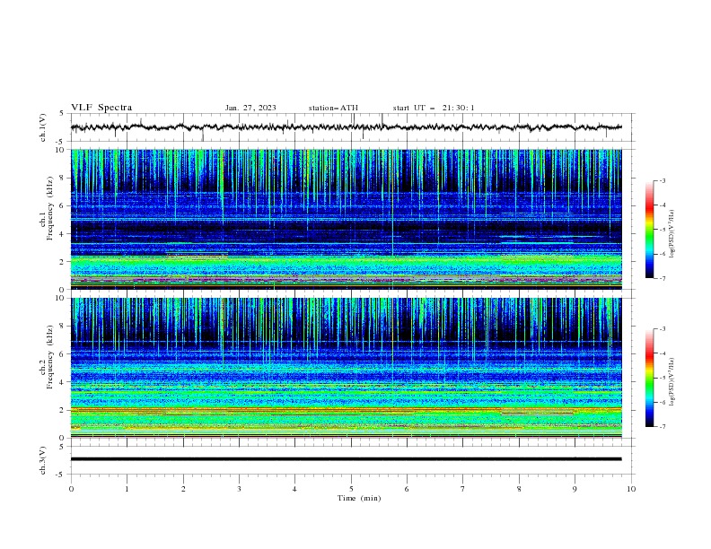711x549 pixels.
Task: Click the "station=ATH" header label
Action: coord(333,108)
